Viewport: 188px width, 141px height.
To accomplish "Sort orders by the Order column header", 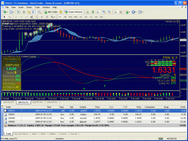I will [8, 107].
